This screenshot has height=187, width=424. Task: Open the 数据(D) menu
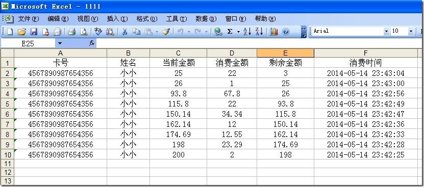tap(206, 19)
